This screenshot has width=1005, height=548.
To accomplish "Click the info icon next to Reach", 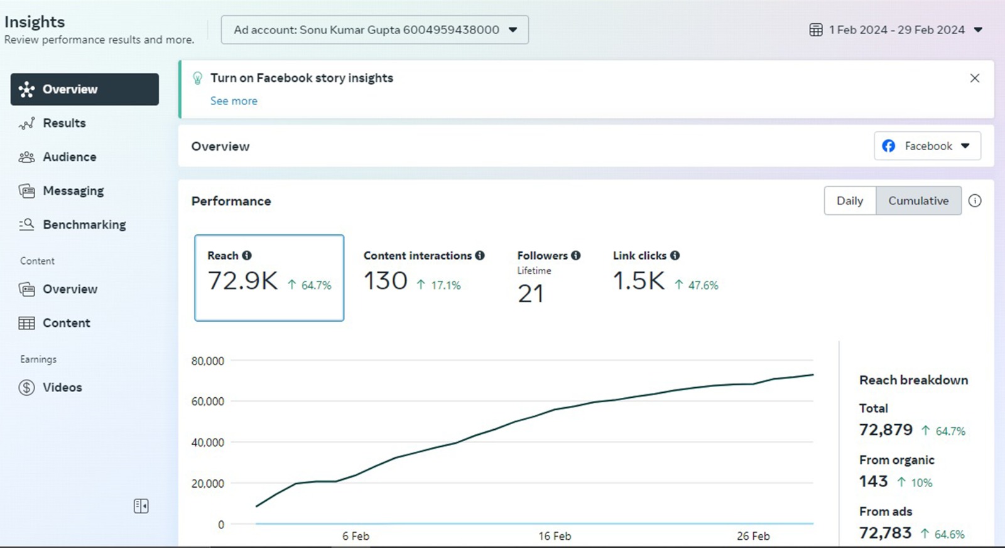I will point(247,255).
